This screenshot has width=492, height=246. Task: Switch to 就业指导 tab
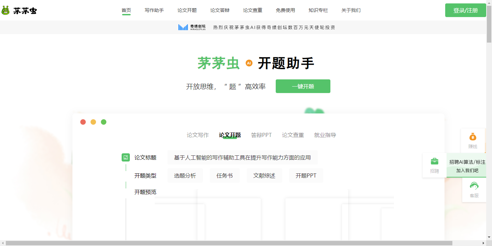click(325, 135)
